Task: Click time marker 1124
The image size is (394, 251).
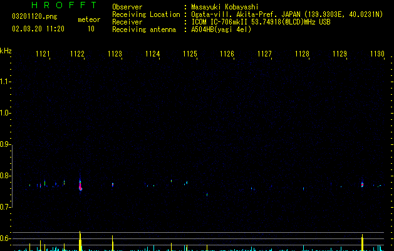Action: point(152,54)
